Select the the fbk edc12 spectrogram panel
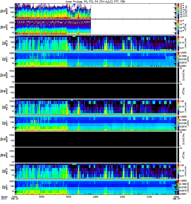The image size is (191, 204). click(96, 171)
